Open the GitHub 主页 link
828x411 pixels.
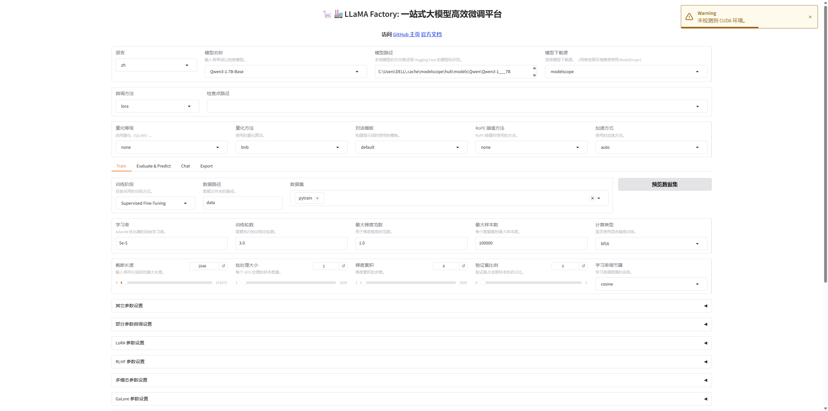pos(406,34)
